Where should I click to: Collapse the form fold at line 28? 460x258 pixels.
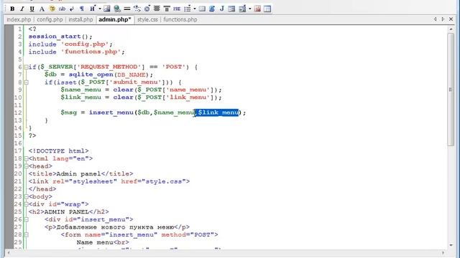pos(26,234)
